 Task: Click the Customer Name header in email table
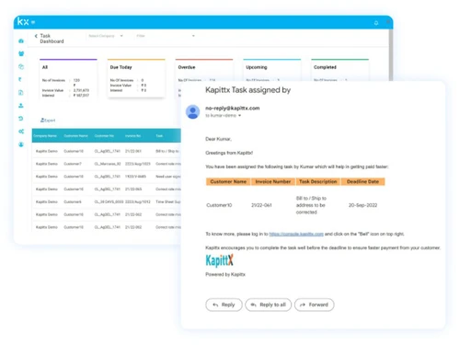coord(228,181)
